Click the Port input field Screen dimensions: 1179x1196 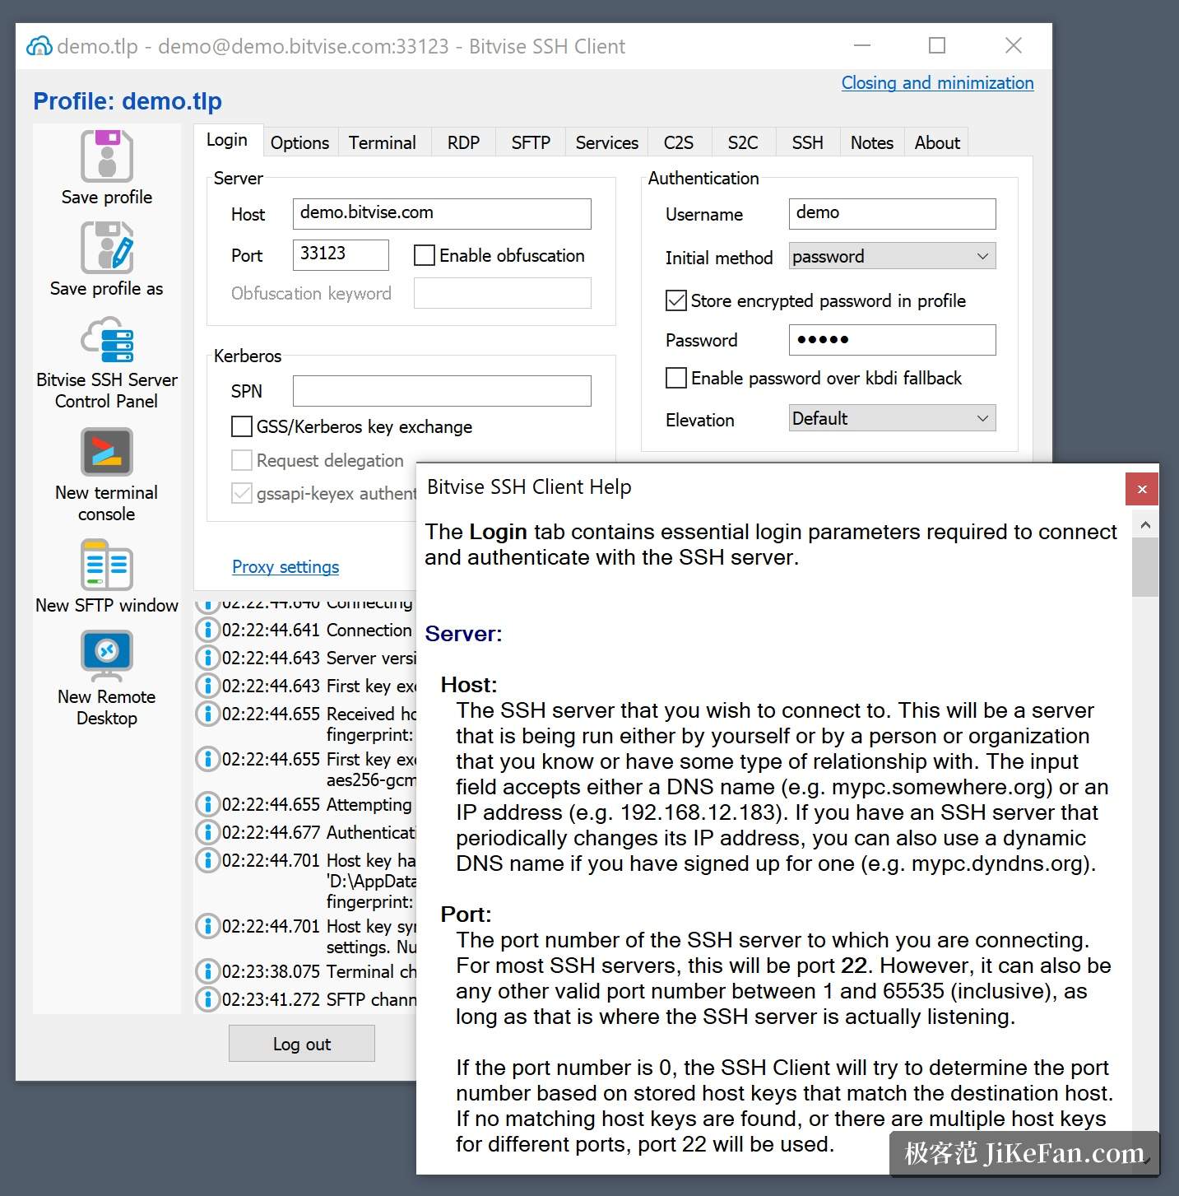[x=341, y=254]
